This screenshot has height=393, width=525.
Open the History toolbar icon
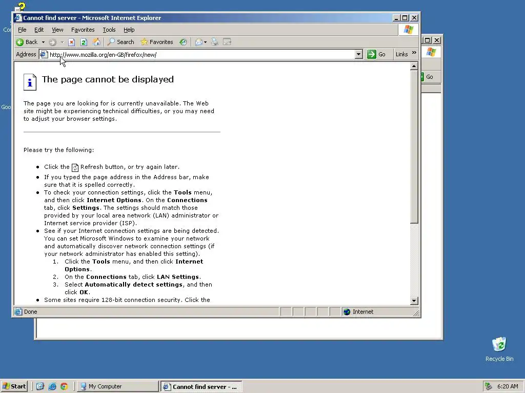pyautogui.click(x=183, y=42)
